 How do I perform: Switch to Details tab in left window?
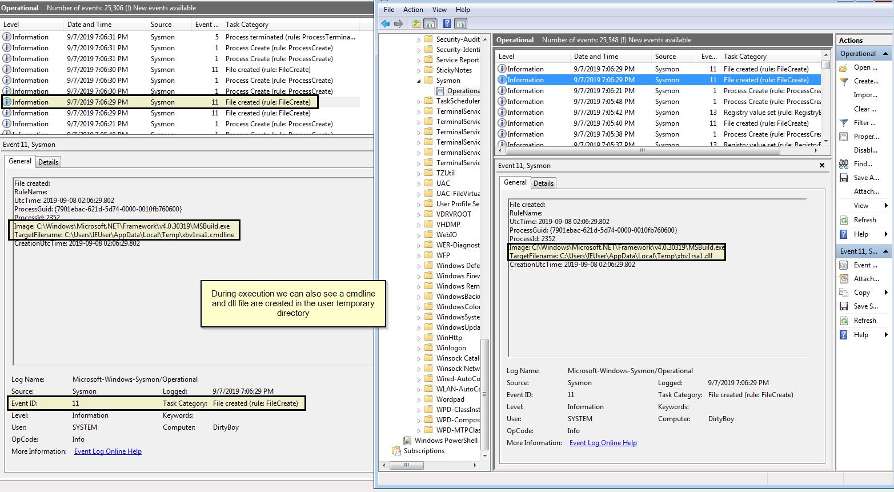pyautogui.click(x=48, y=162)
